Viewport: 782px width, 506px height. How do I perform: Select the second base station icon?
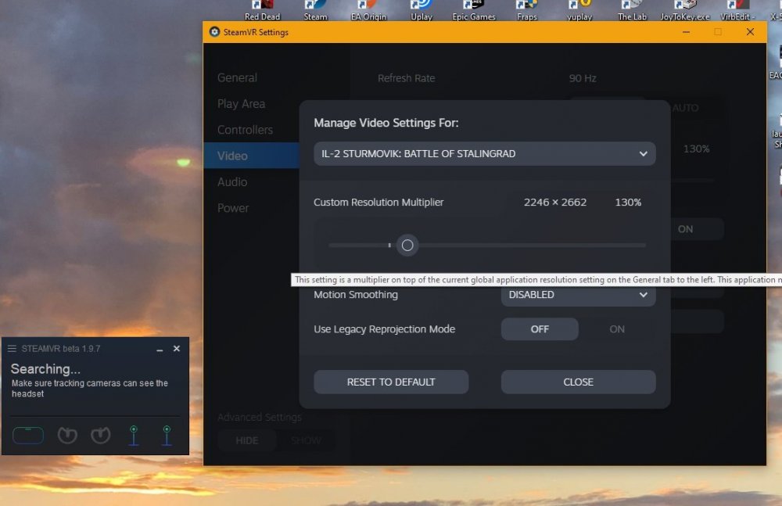click(167, 435)
